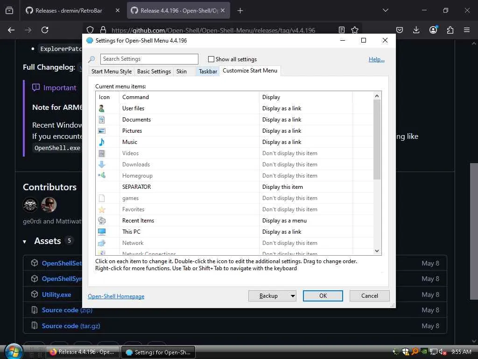Image resolution: width=478 pixels, height=359 pixels.
Task: Download Utility.exe asset
Action: point(56,294)
